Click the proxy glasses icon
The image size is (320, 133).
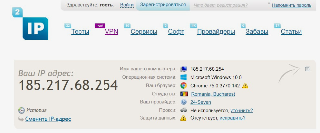pos(184,111)
